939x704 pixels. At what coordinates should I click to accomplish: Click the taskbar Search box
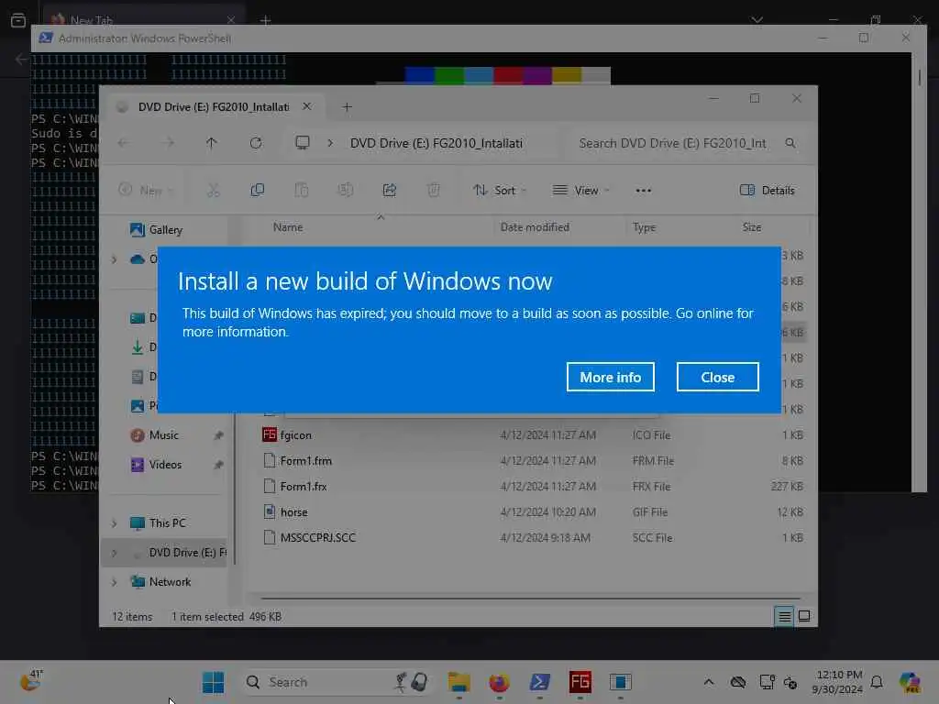point(338,682)
